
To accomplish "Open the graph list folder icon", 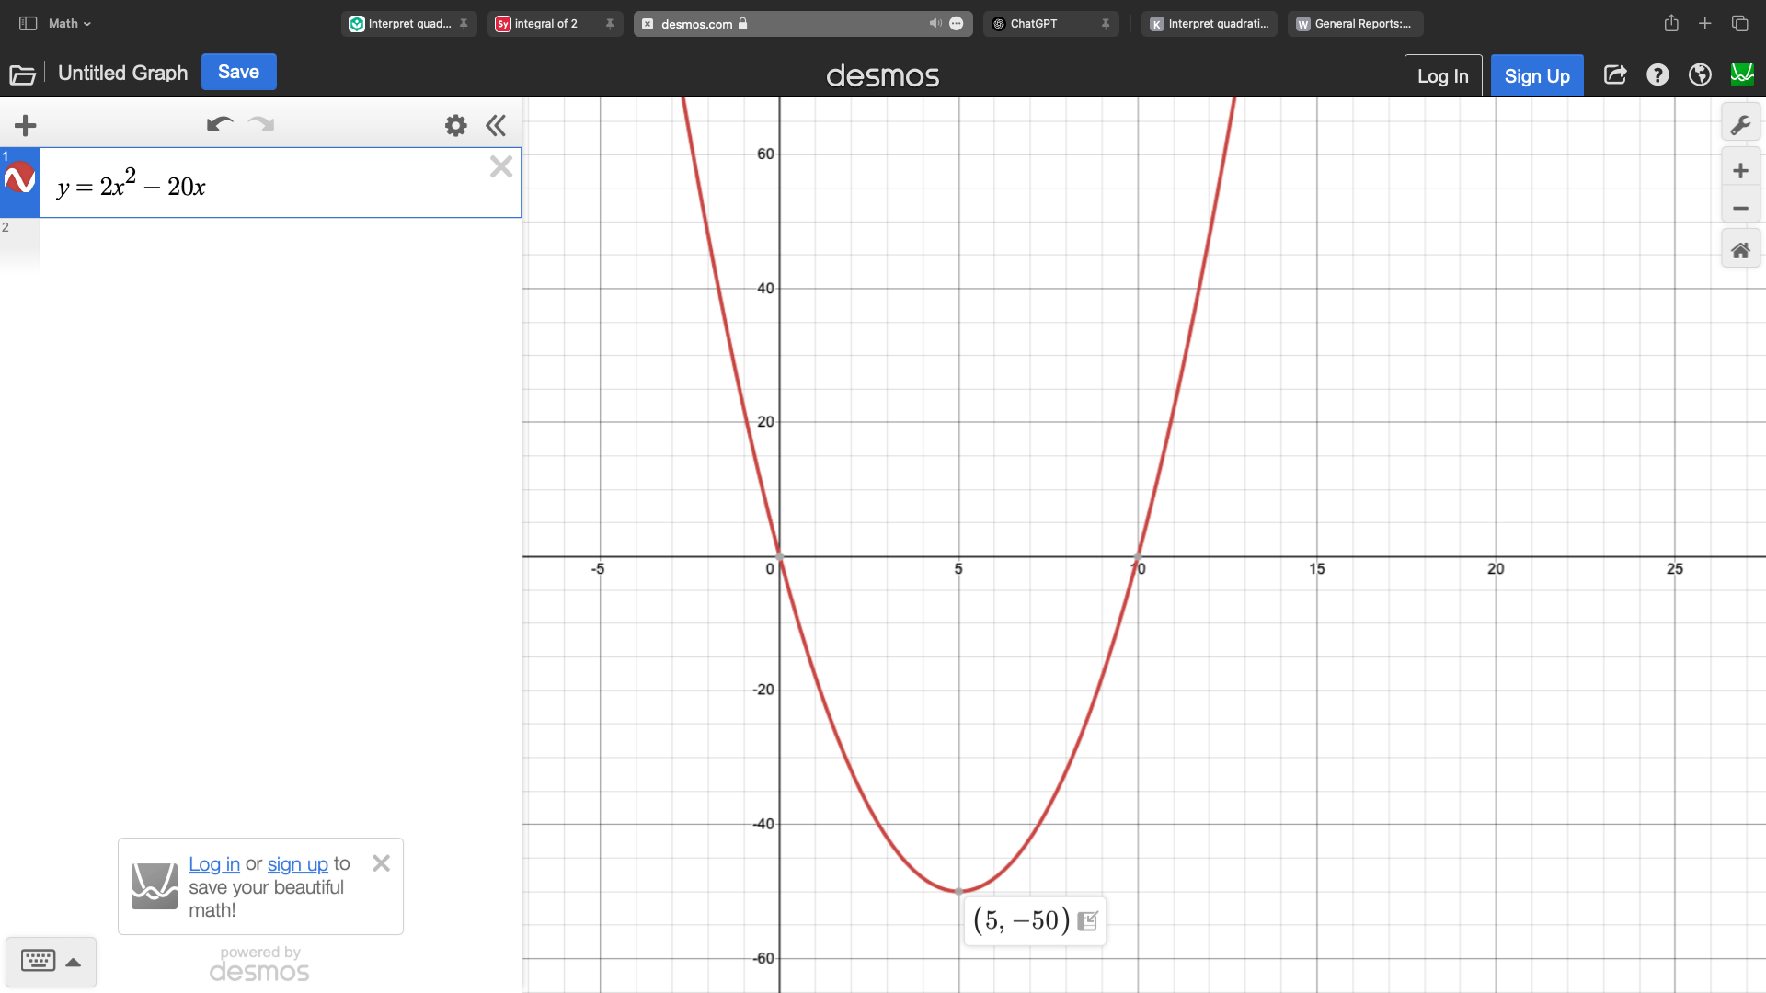I will click(22, 74).
